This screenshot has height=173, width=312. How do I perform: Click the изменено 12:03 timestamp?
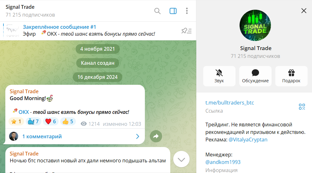point(122,124)
